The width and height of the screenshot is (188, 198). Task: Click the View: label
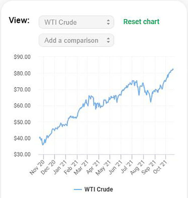(19, 20)
